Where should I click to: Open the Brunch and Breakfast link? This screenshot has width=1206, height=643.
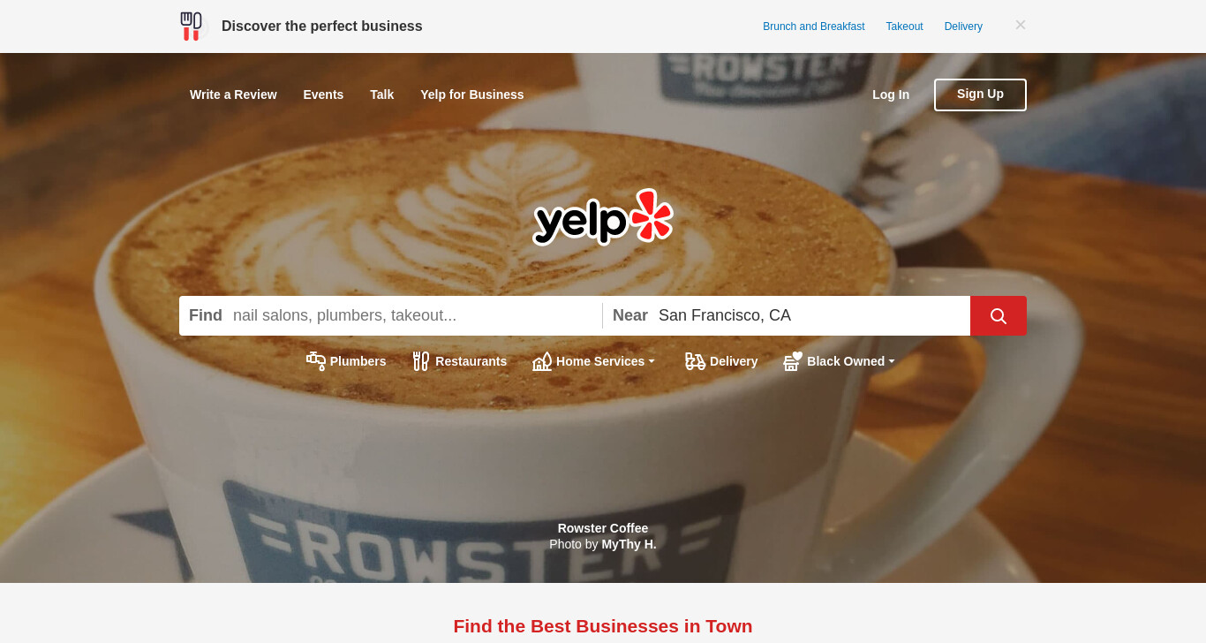coord(814,26)
